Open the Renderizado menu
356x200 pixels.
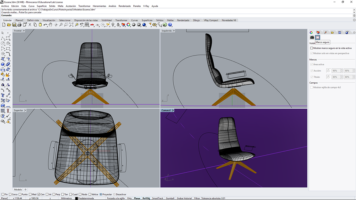(124, 6)
